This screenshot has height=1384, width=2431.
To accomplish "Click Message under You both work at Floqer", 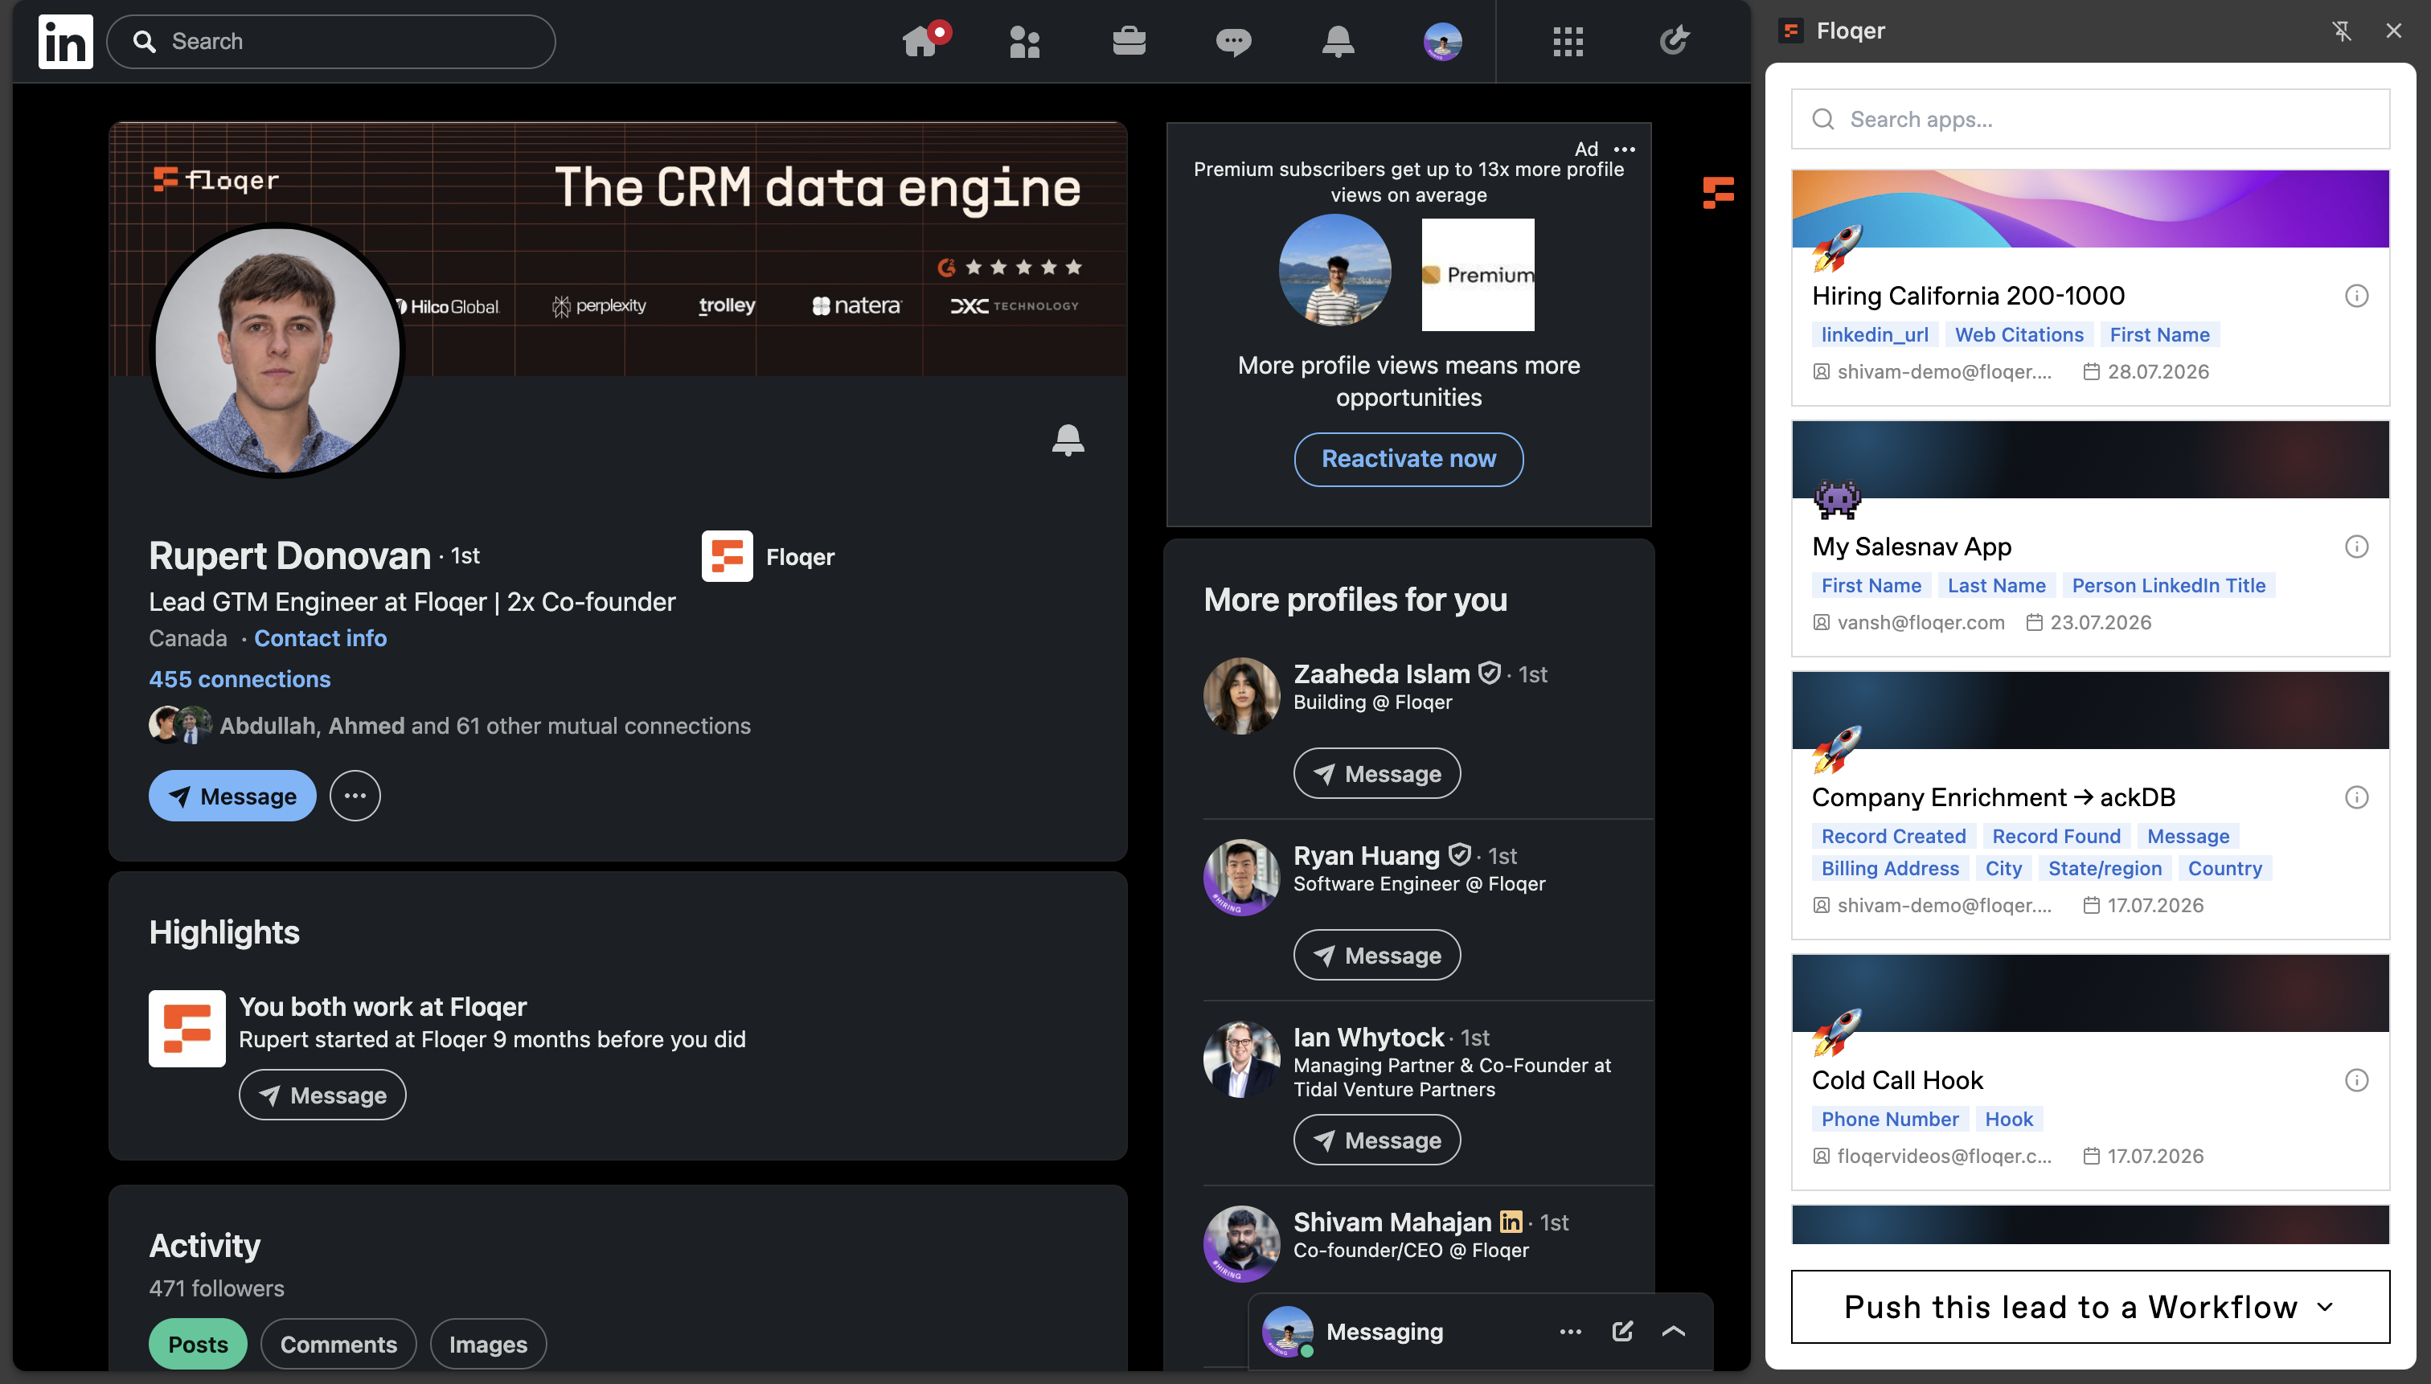I will [322, 1095].
